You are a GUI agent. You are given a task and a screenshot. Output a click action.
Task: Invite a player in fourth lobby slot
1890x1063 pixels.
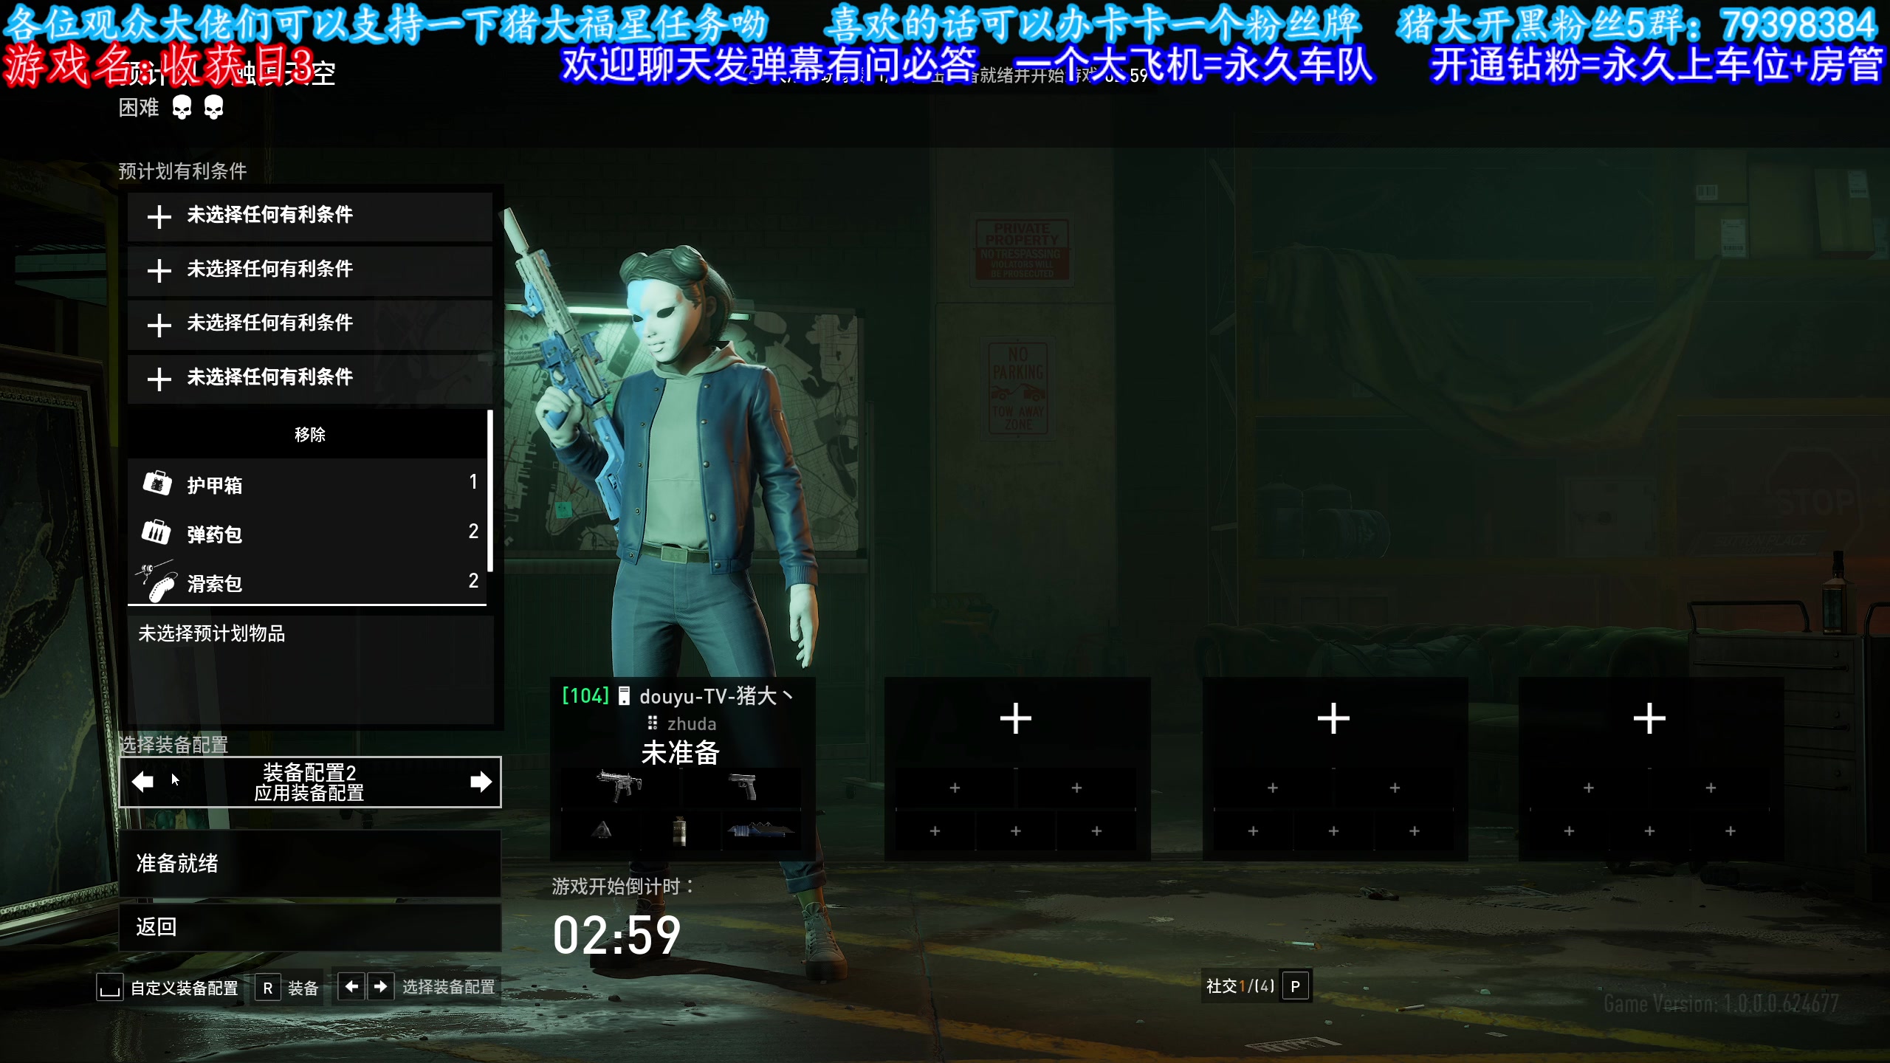1649,718
